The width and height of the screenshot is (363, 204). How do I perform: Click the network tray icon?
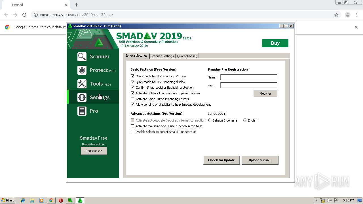322,200
